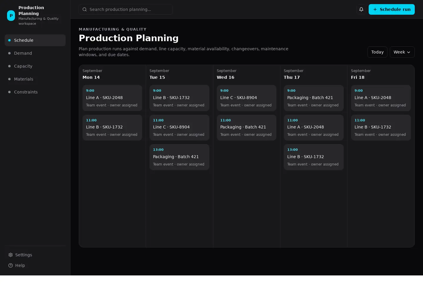Focus the Search production planning field
The height and width of the screenshot is (301, 423).
(125, 9)
